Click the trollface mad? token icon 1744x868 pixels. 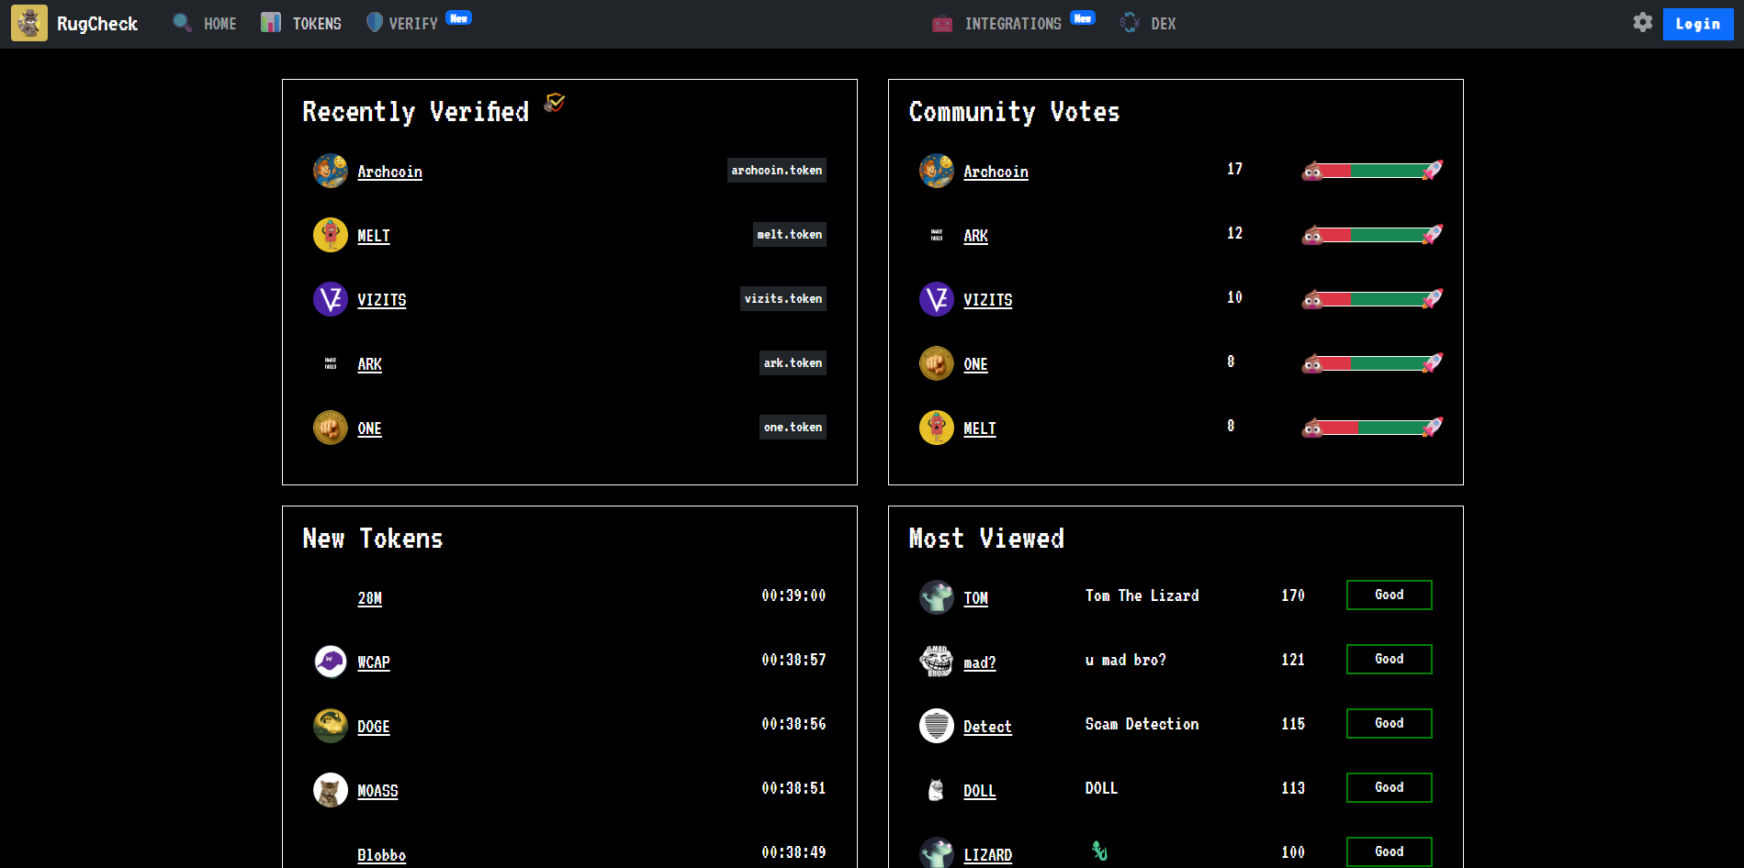point(936,661)
